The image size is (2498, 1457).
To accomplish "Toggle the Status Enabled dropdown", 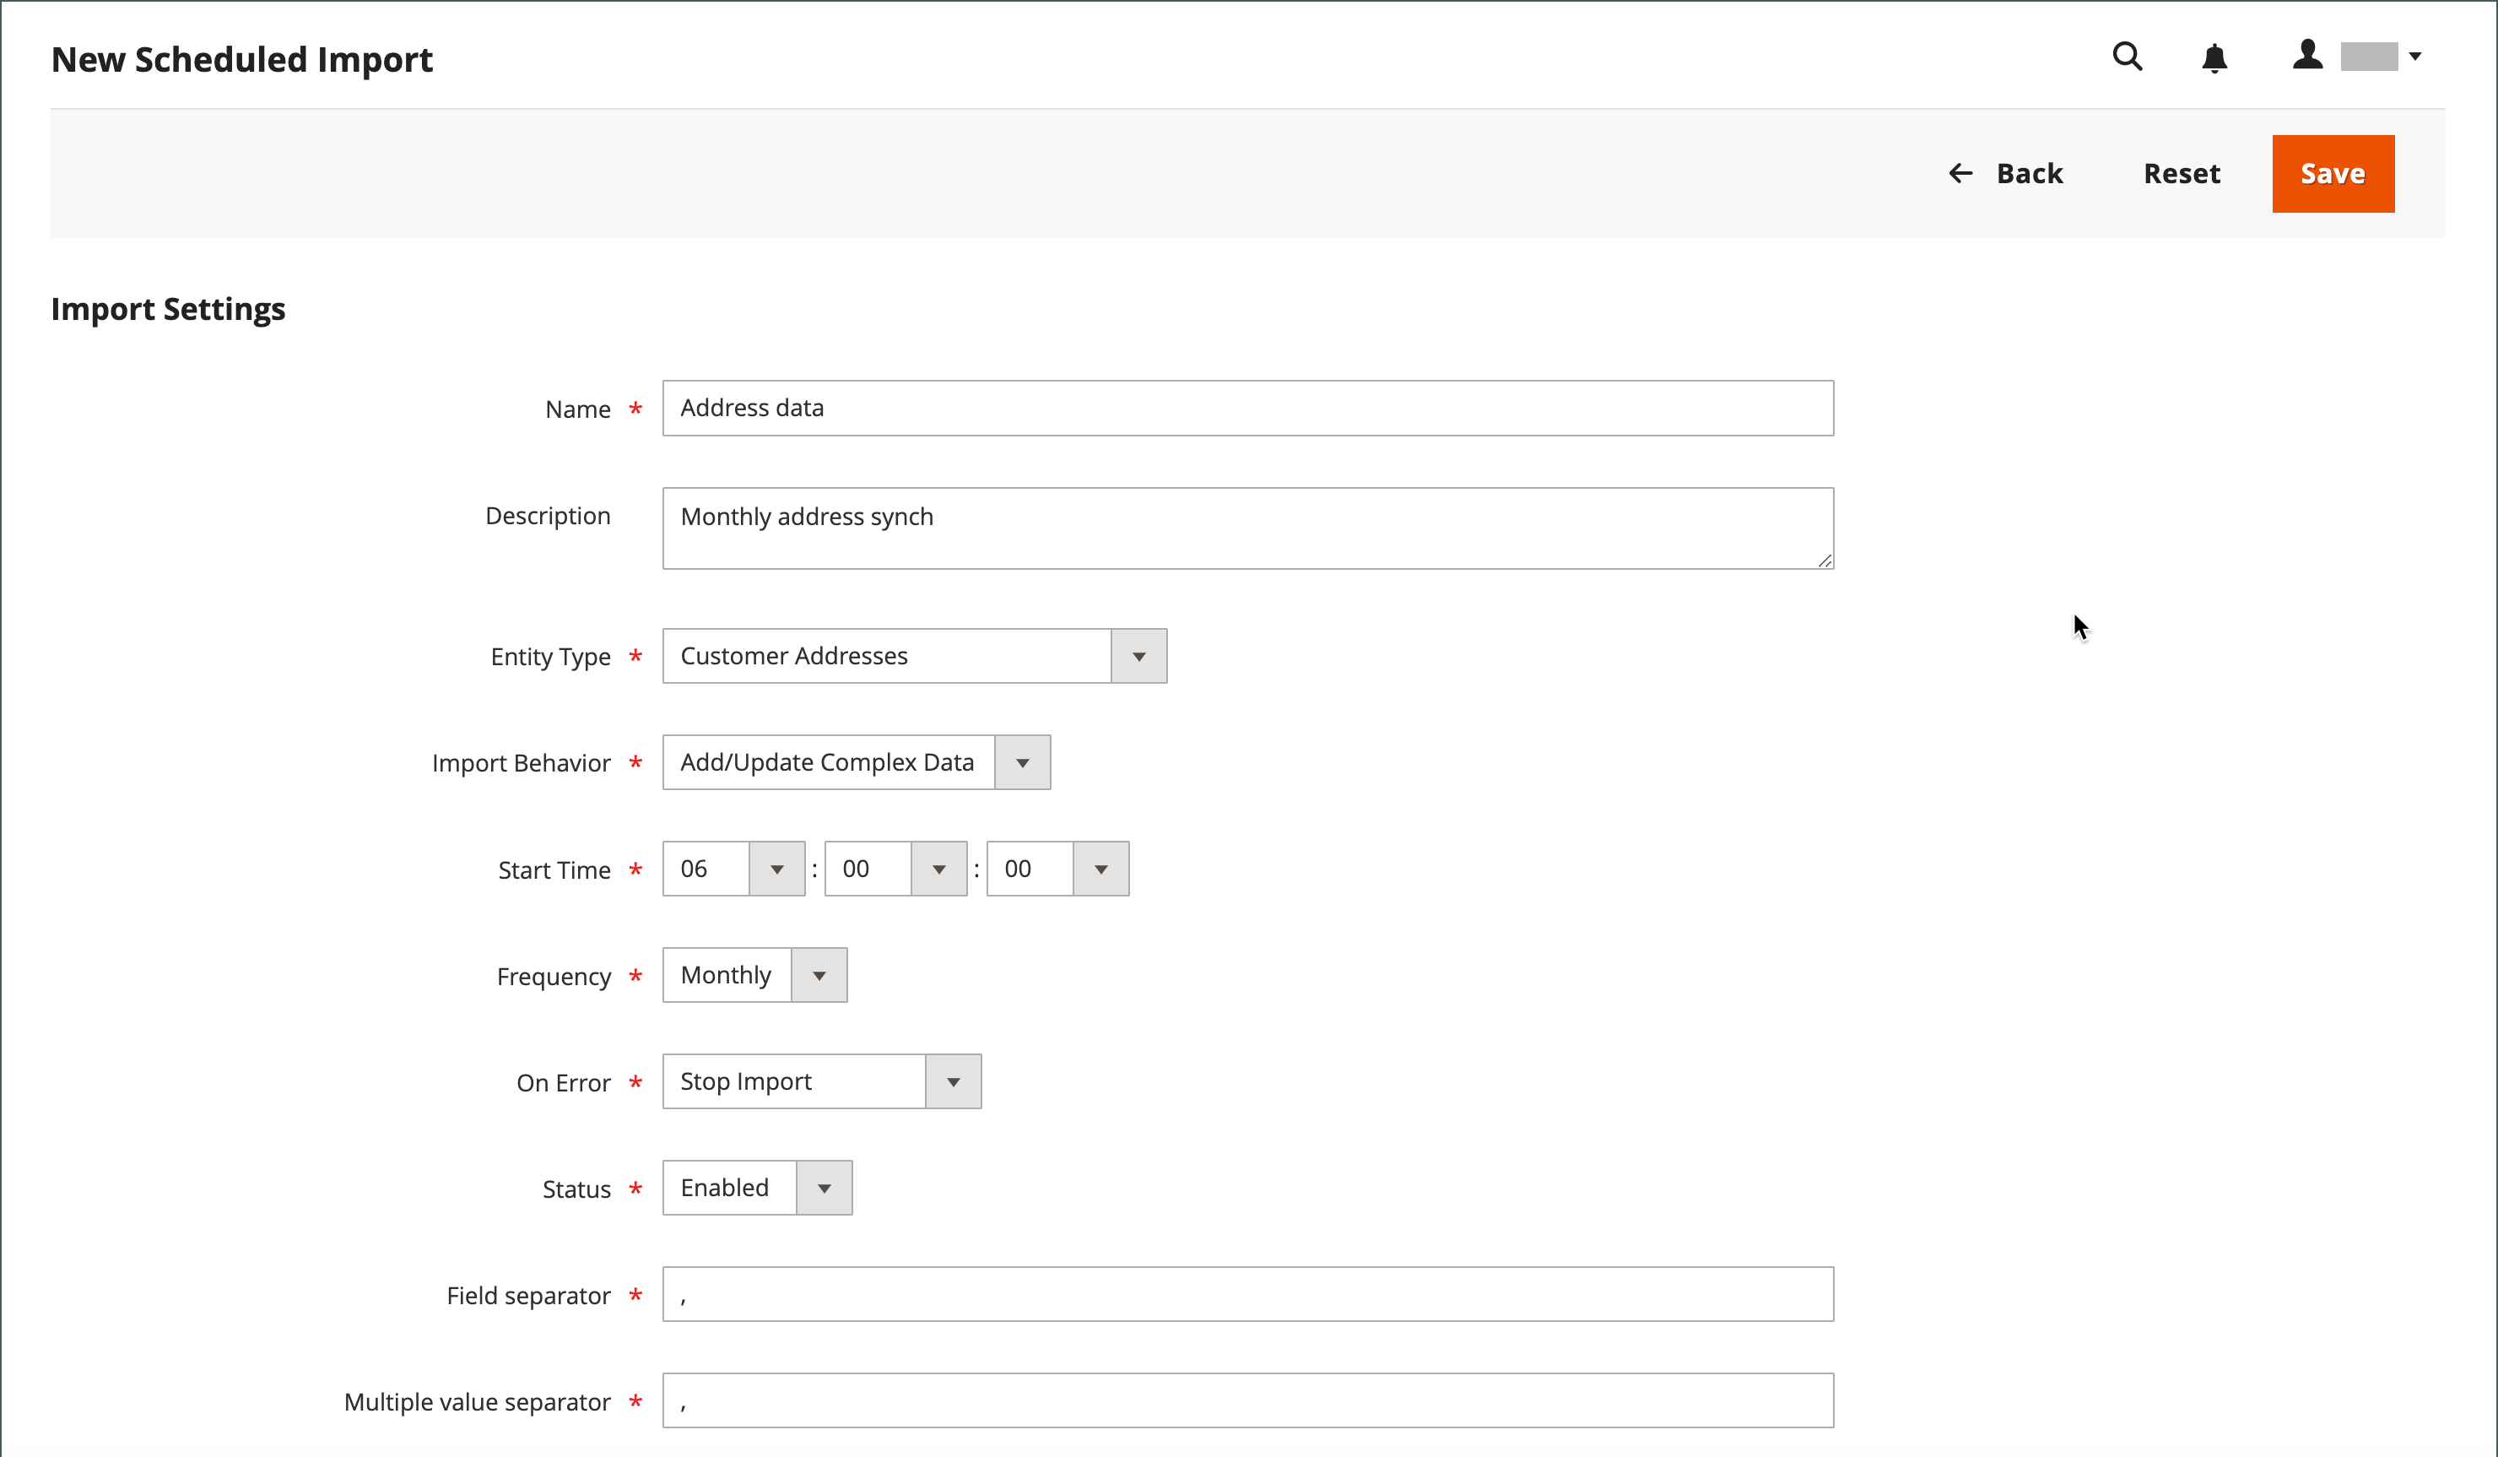I will (x=757, y=1187).
